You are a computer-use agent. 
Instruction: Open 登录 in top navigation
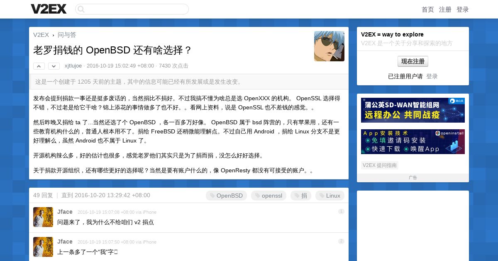pyautogui.click(x=463, y=10)
